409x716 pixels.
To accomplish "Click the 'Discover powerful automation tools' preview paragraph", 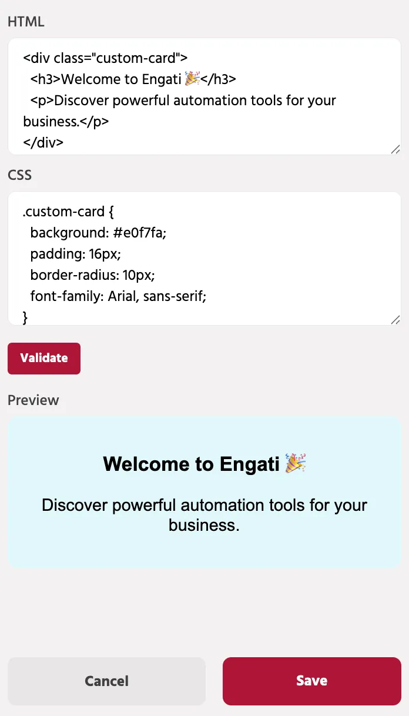I will click(x=204, y=514).
